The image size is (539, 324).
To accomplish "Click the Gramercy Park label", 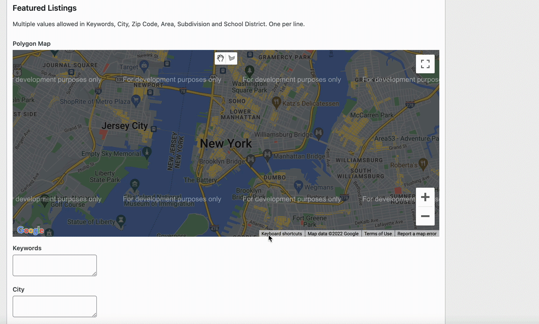I will point(284,57).
